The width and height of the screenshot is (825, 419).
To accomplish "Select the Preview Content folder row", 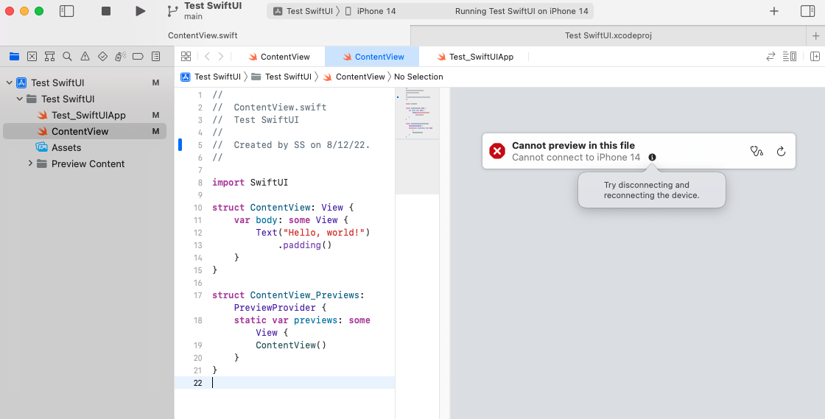I will 85,164.
